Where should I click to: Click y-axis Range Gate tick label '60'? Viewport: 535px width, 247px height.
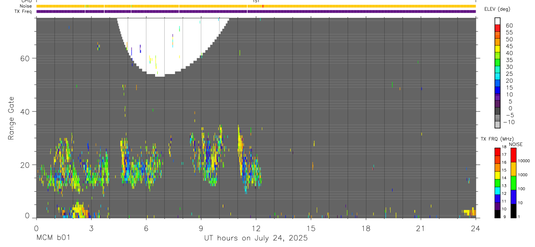coord(25,58)
